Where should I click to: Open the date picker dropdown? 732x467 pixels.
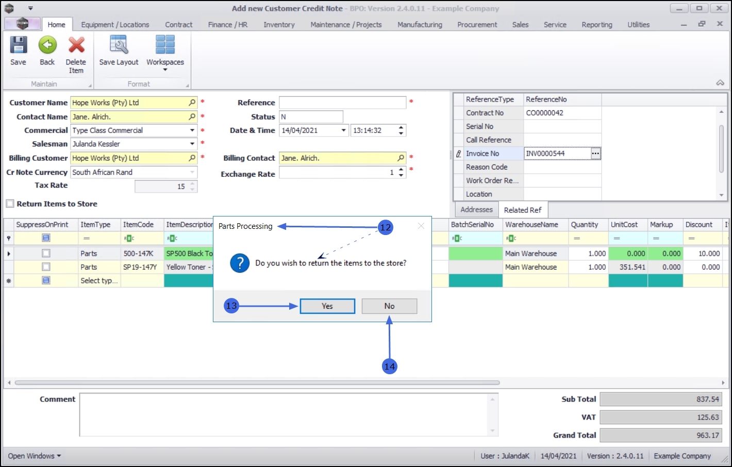[343, 130]
